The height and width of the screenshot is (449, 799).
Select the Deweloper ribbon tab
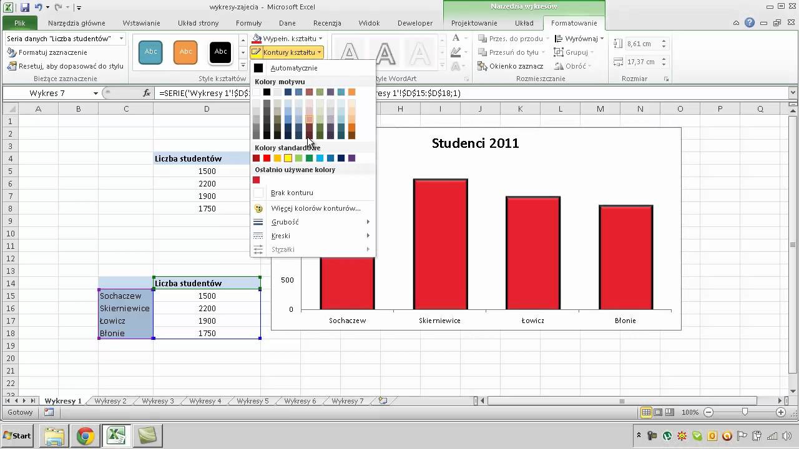[x=415, y=23]
